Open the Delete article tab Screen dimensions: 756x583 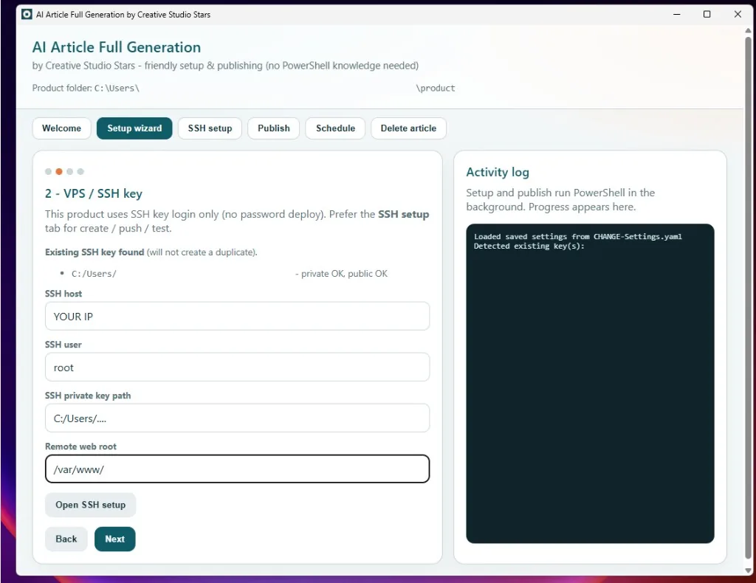click(x=408, y=128)
